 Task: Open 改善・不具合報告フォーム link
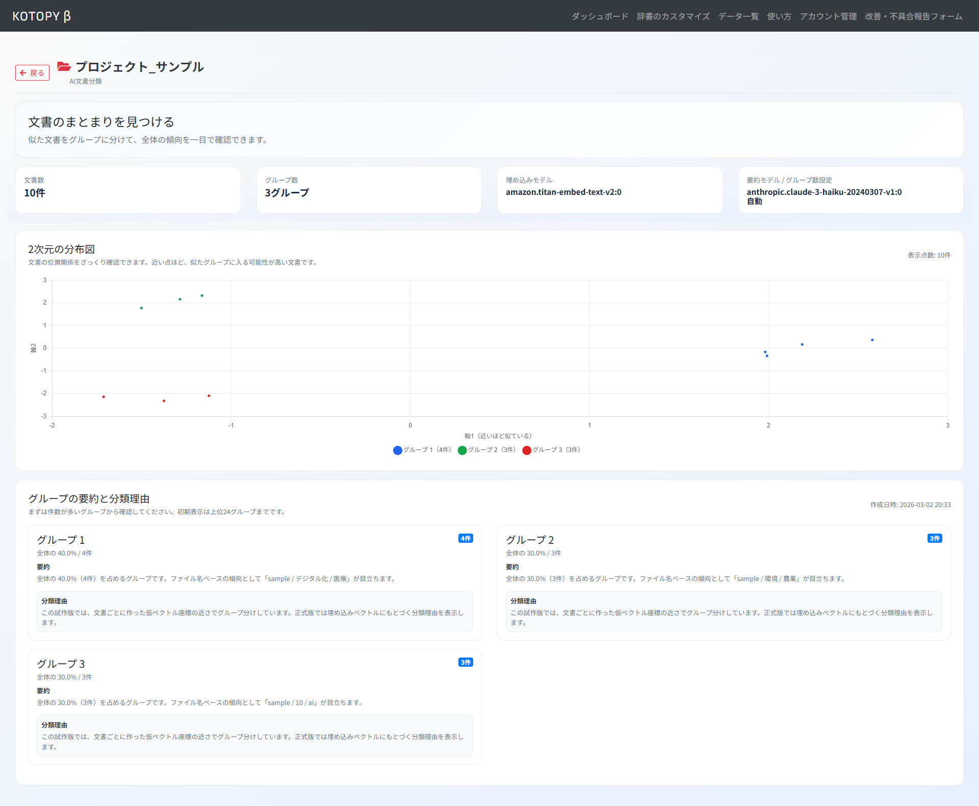(914, 16)
